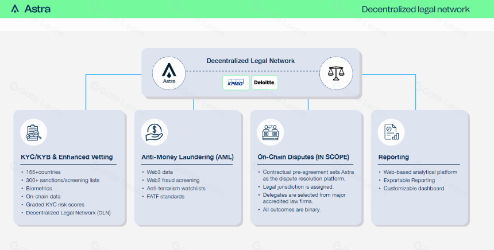
Task: Click the 'On-chain data' bullet
Action: point(43,197)
